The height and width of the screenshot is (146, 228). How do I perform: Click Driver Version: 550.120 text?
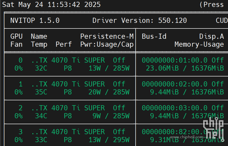(x=140, y=21)
